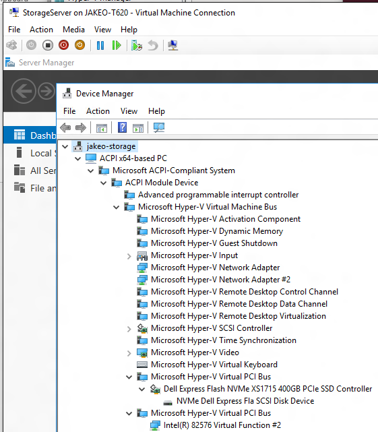Collapse ACPI x64-based PC node

coord(77,158)
